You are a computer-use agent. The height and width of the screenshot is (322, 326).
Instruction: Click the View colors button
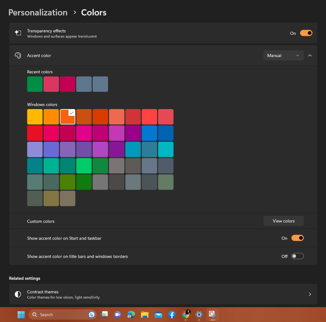pos(283,221)
